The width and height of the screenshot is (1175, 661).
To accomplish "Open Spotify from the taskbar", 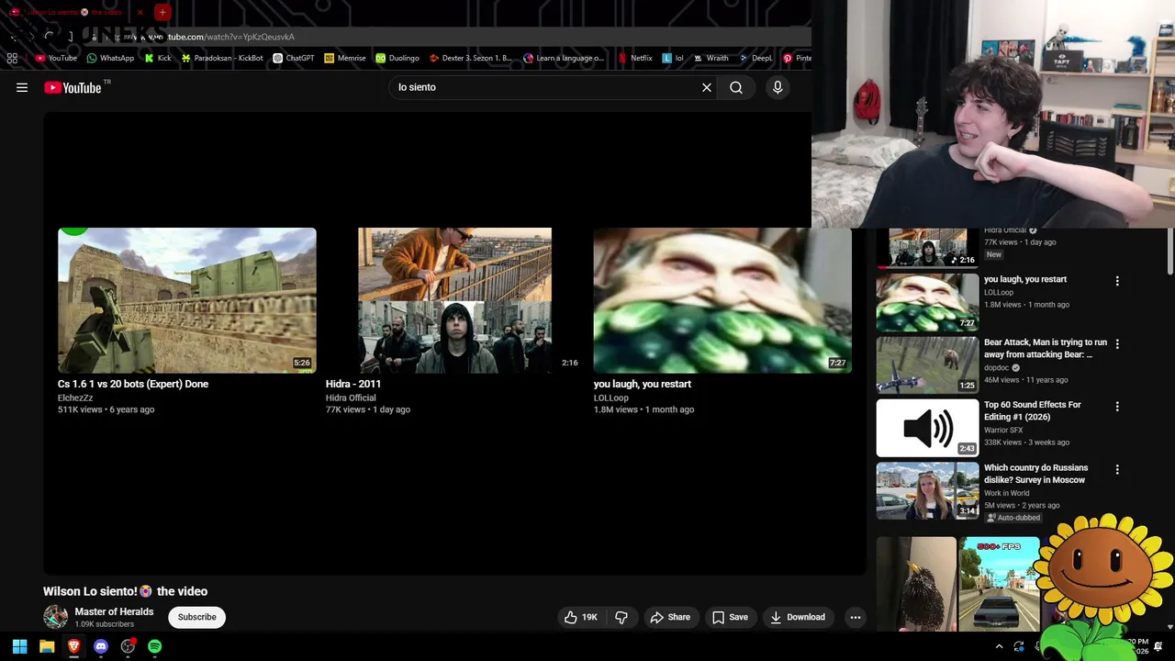I will click(x=154, y=646).
